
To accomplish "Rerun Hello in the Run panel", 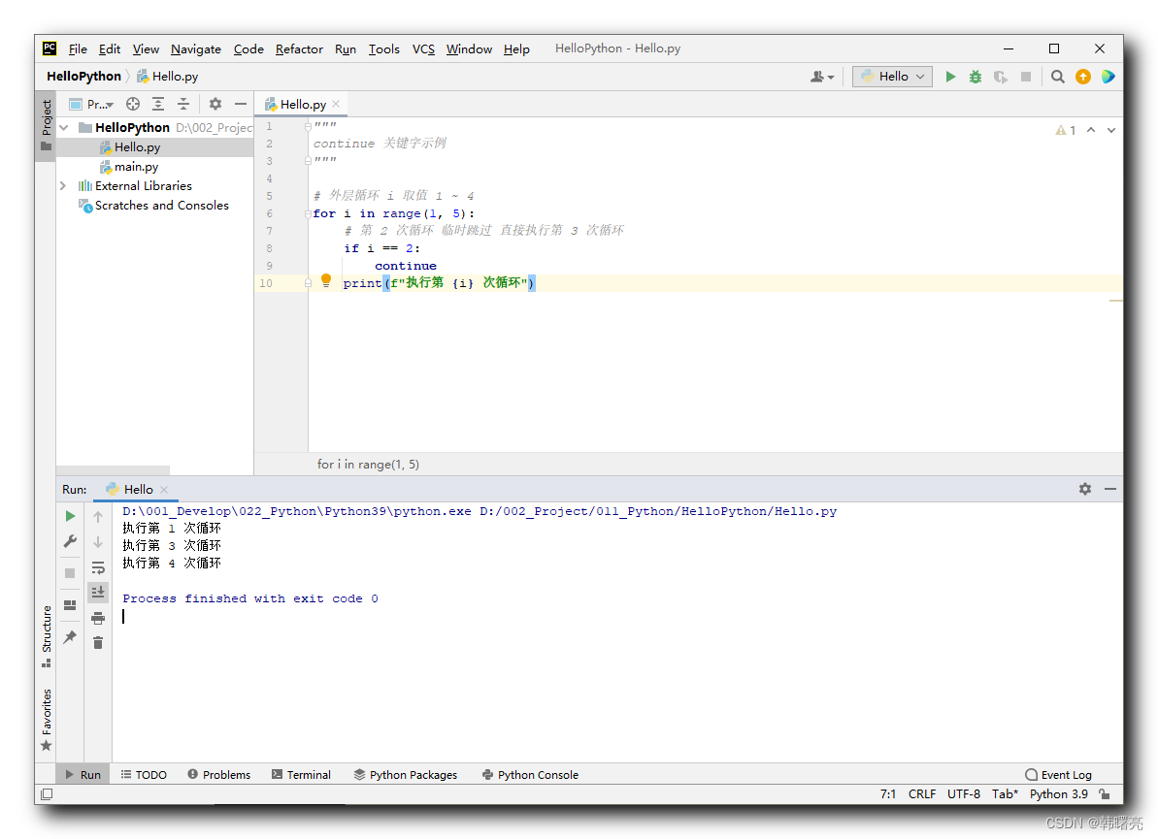I will 70,516.
